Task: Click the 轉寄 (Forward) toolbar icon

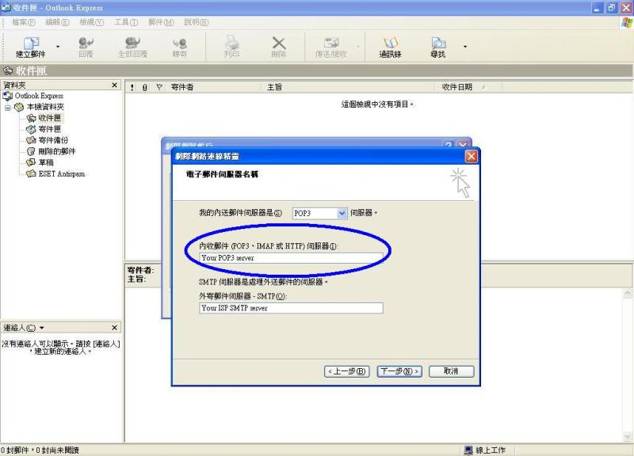Action: click(x=180, y=47)
